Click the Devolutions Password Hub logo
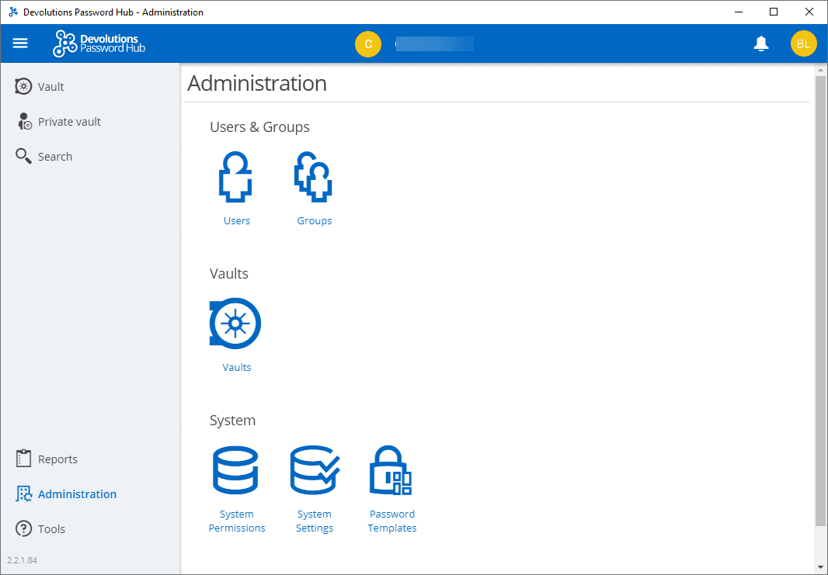This screenshot has width=828, height=575. [99, 43]
